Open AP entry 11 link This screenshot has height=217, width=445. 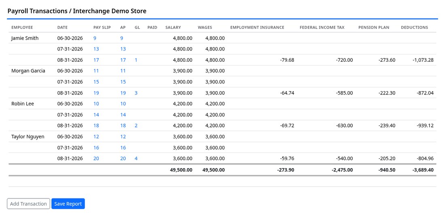(x=123, y=71)
